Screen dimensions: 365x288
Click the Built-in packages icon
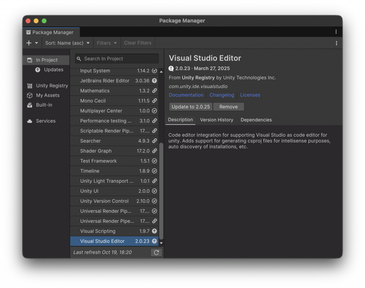pyautogui.click(x=30, y=105)
